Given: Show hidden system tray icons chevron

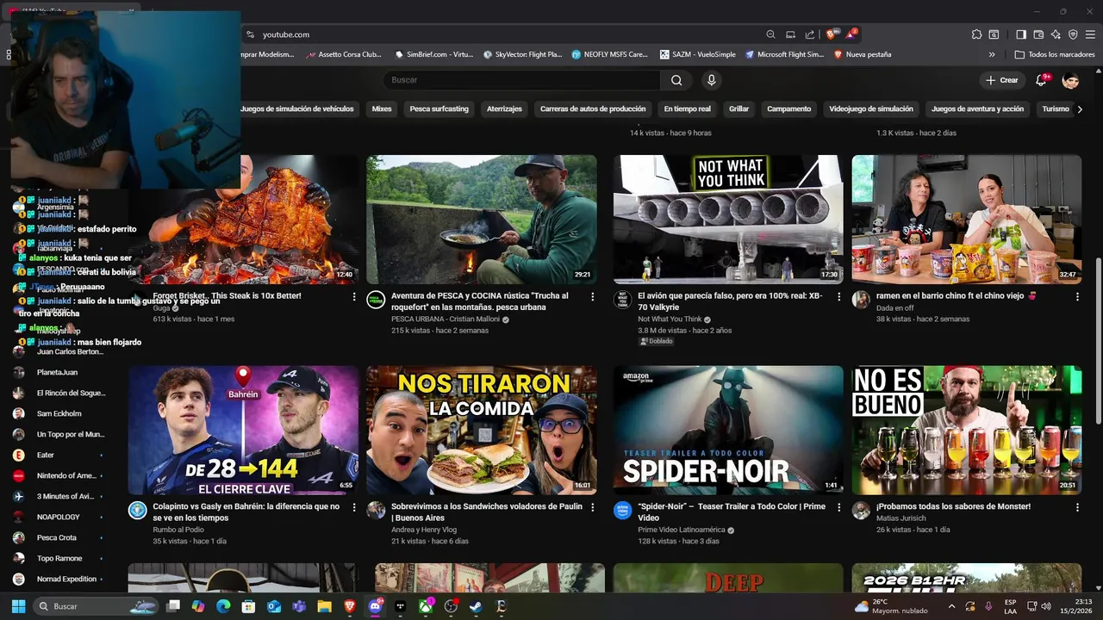Looking at the screenshot, I should (951, 606).
